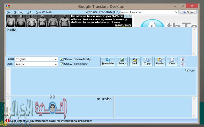Copy the translation with the Copy button

(x=147, y=61)
